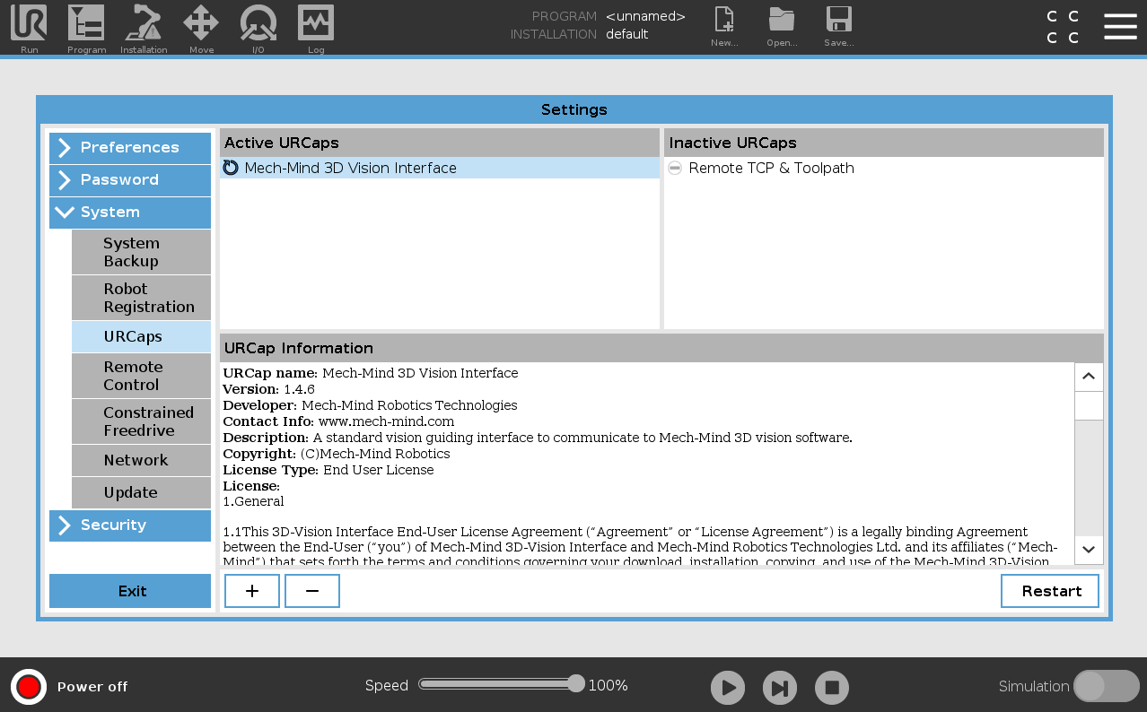The image size is (1147, 712).
Task: Click the Speed slider handle
Action: click(576, 683)
